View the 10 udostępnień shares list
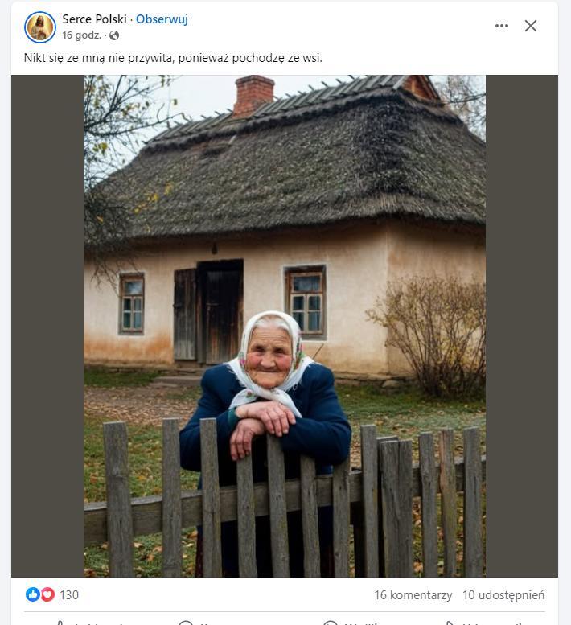The width and height of the screenshot is (571, 625). coord(503,594)
